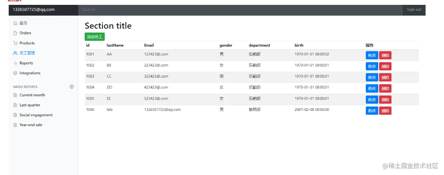Screen dimensions: 444x175
Task: Click the email cell 323423@.com
Action: click(x=156, y=77)
